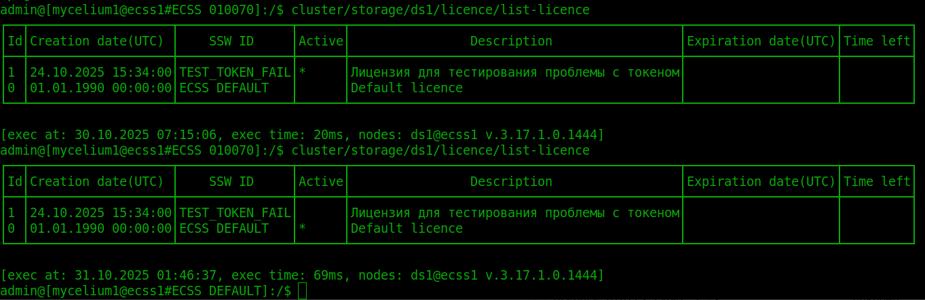Viewport: 925px width, 300px height.
Task: Click the Active asterisk in the second table
Action: 302,229
